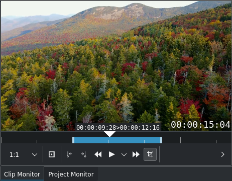The width and height of the screenshot is (232, 181).
Task: Play the clip
Action: (111, 154)
